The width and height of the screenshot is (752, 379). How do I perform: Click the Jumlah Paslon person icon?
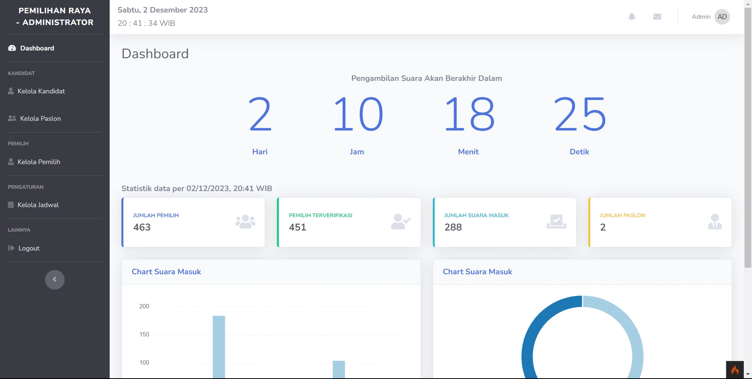click(x=715, y=222)
